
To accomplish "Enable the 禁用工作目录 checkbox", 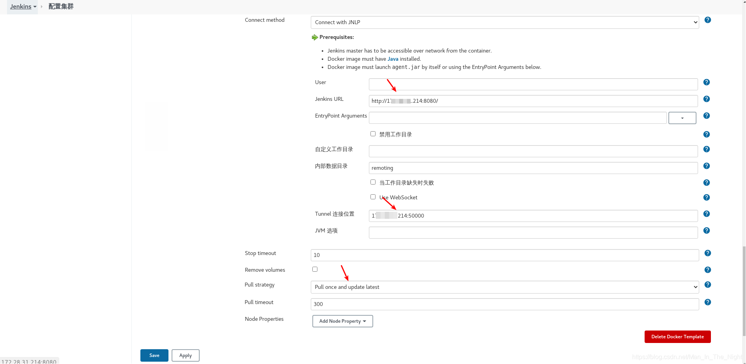I will point(373,134).
